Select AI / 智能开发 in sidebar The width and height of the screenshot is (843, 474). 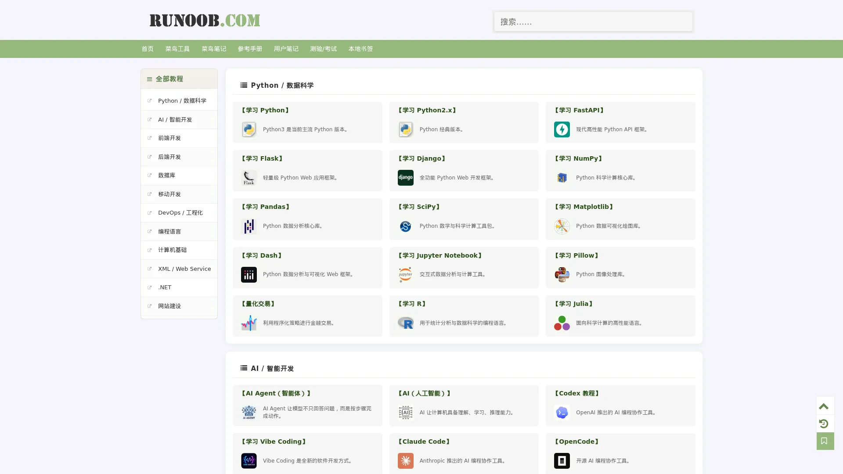click(179, 119)
